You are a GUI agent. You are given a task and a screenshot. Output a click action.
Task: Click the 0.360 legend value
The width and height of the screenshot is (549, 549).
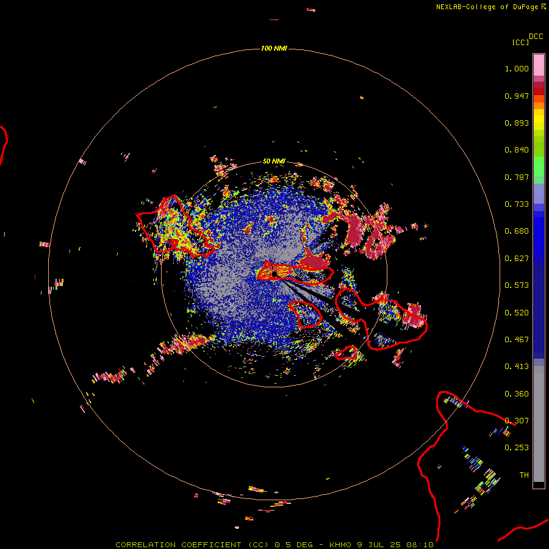click(x=517, y=394)
